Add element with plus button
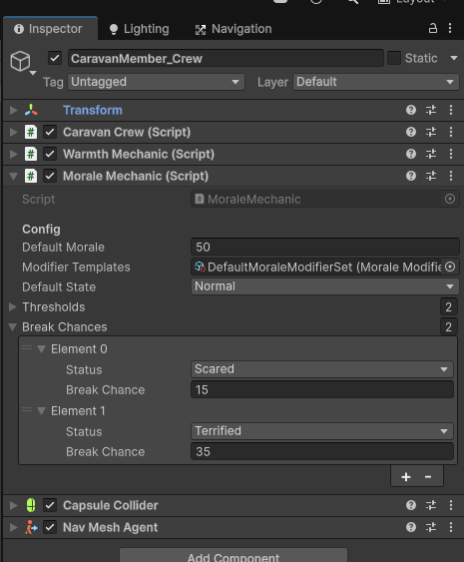The width and height of the screenshot is (464, 562). pos(406,477)
